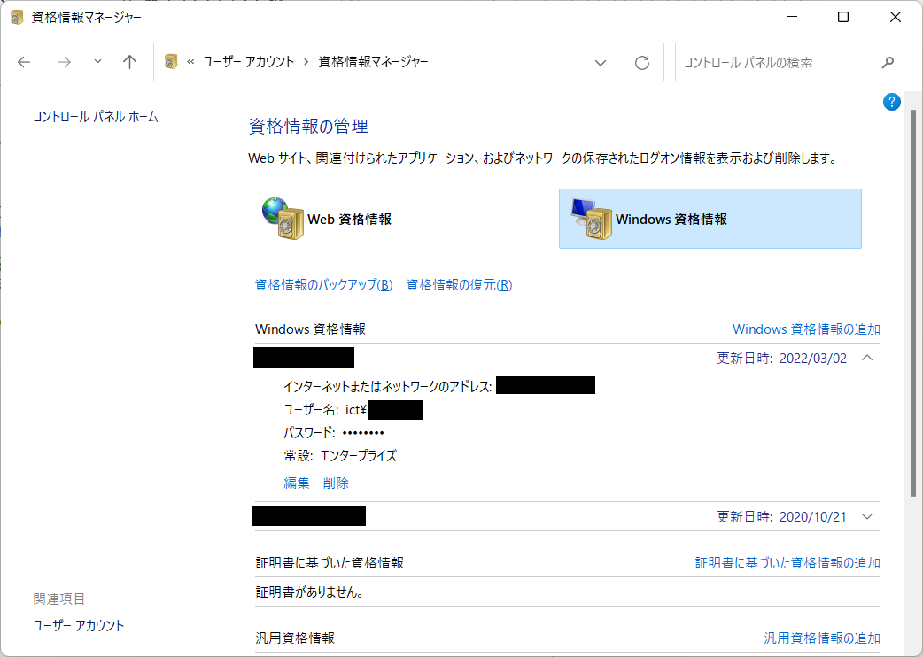Open ユーザー アカウント under 関連項目
The width and height of the screenshot is (923, 657).
pyautogui.click(x=79, y=625)
